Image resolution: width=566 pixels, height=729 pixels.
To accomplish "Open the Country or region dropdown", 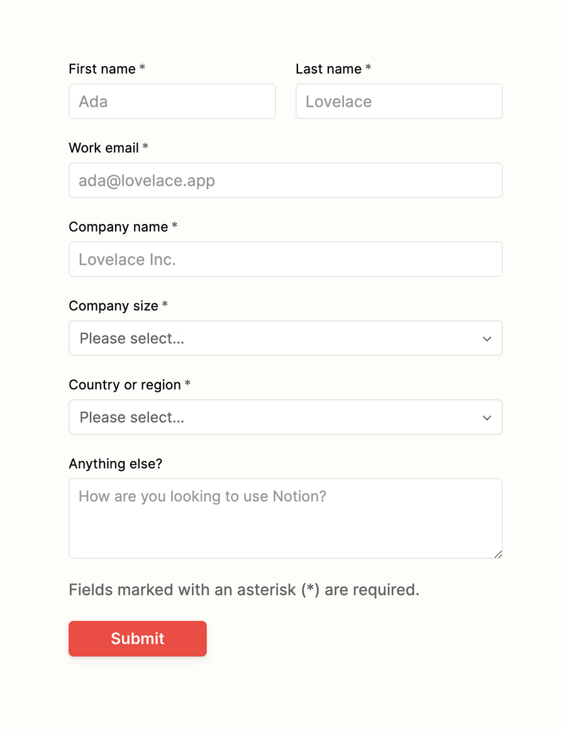I will 285,417.
